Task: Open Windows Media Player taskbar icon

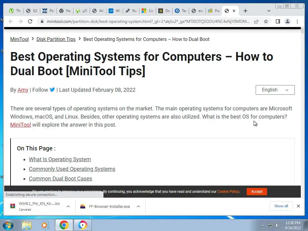Action: click(45, 225)
